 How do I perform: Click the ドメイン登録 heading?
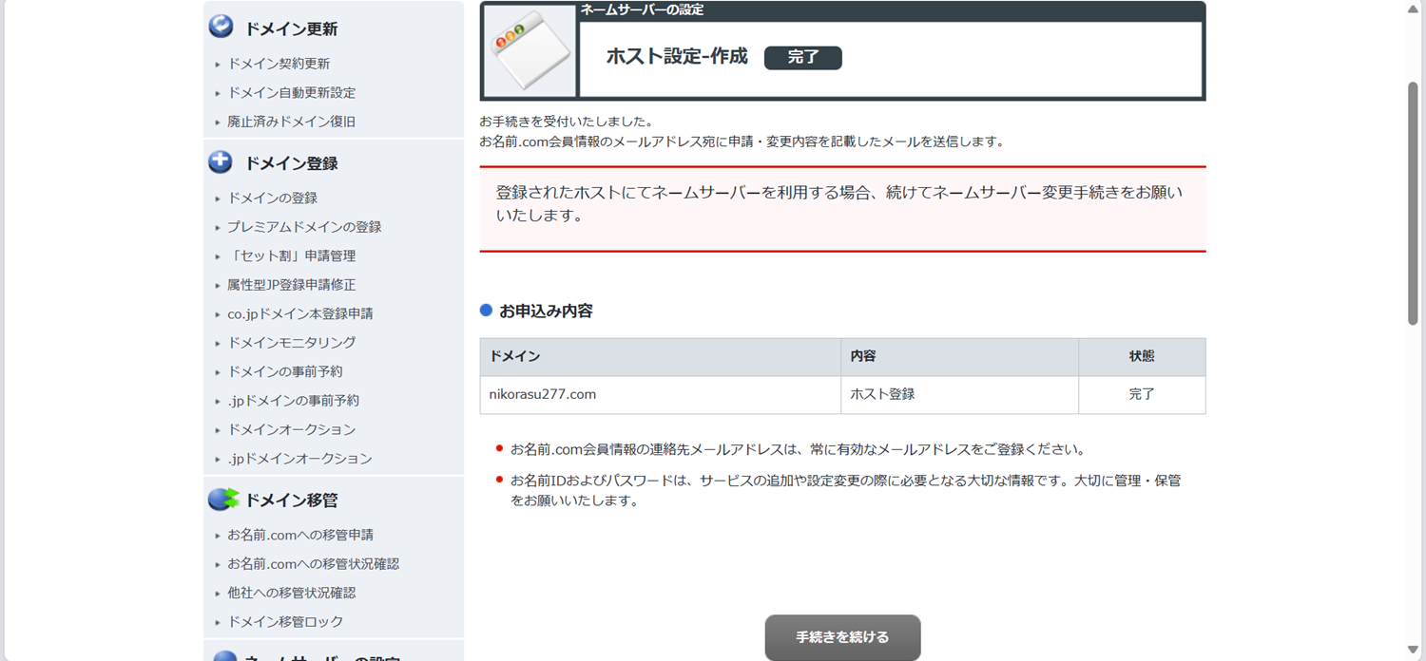[291, 163]
